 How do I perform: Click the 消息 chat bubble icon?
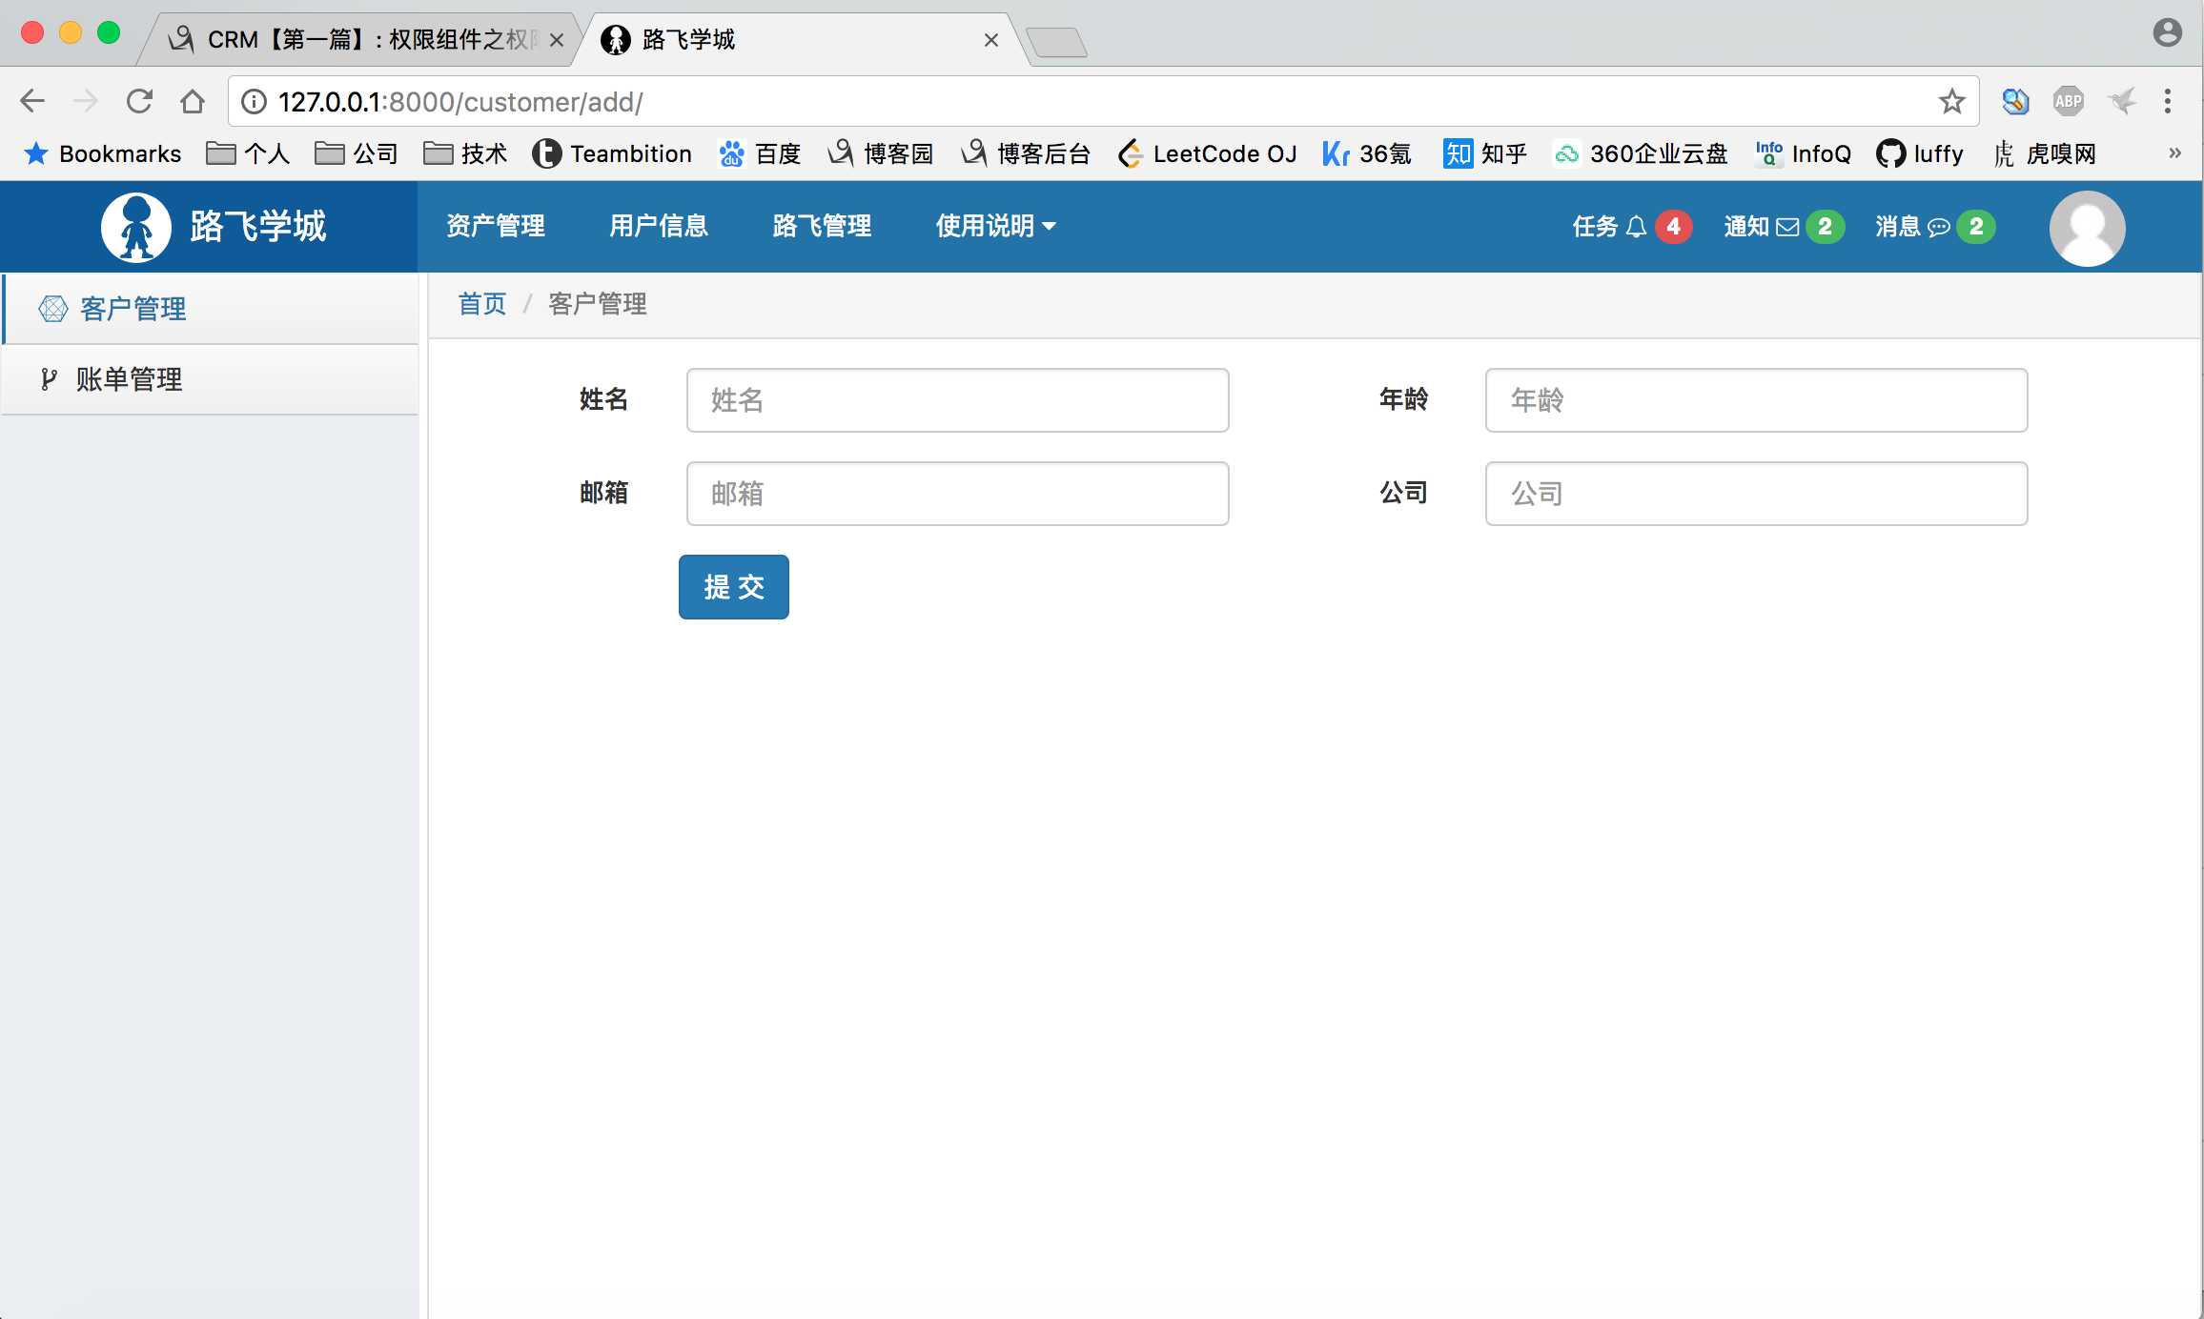pyautogui.click(x=1937, y=226)
